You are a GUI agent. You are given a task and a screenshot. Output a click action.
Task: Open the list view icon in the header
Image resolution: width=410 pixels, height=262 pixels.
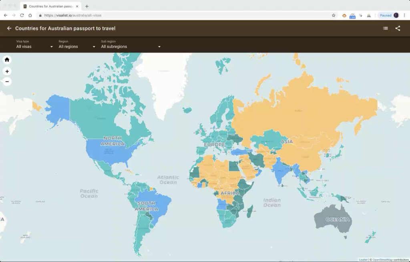pyautogui.click(x=385, y=28)
